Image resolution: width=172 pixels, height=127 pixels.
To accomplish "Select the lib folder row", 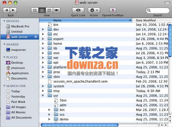I will click(x=104, y=48).
